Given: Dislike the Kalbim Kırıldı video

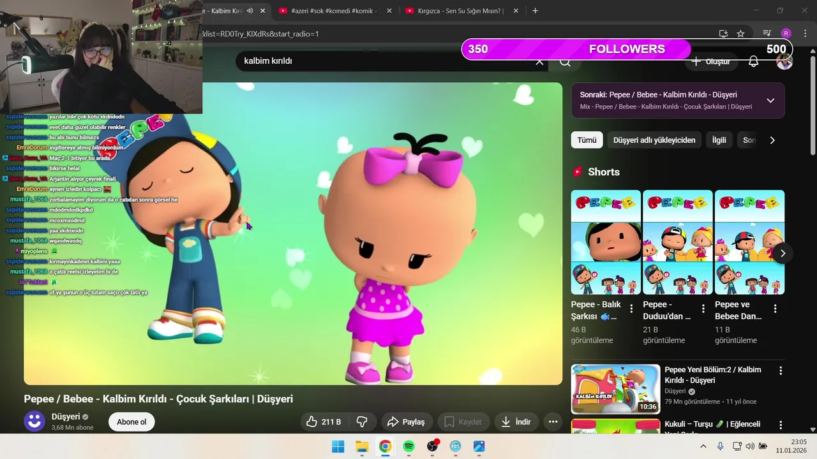Looking at the screenshot, I should (362, 422).
